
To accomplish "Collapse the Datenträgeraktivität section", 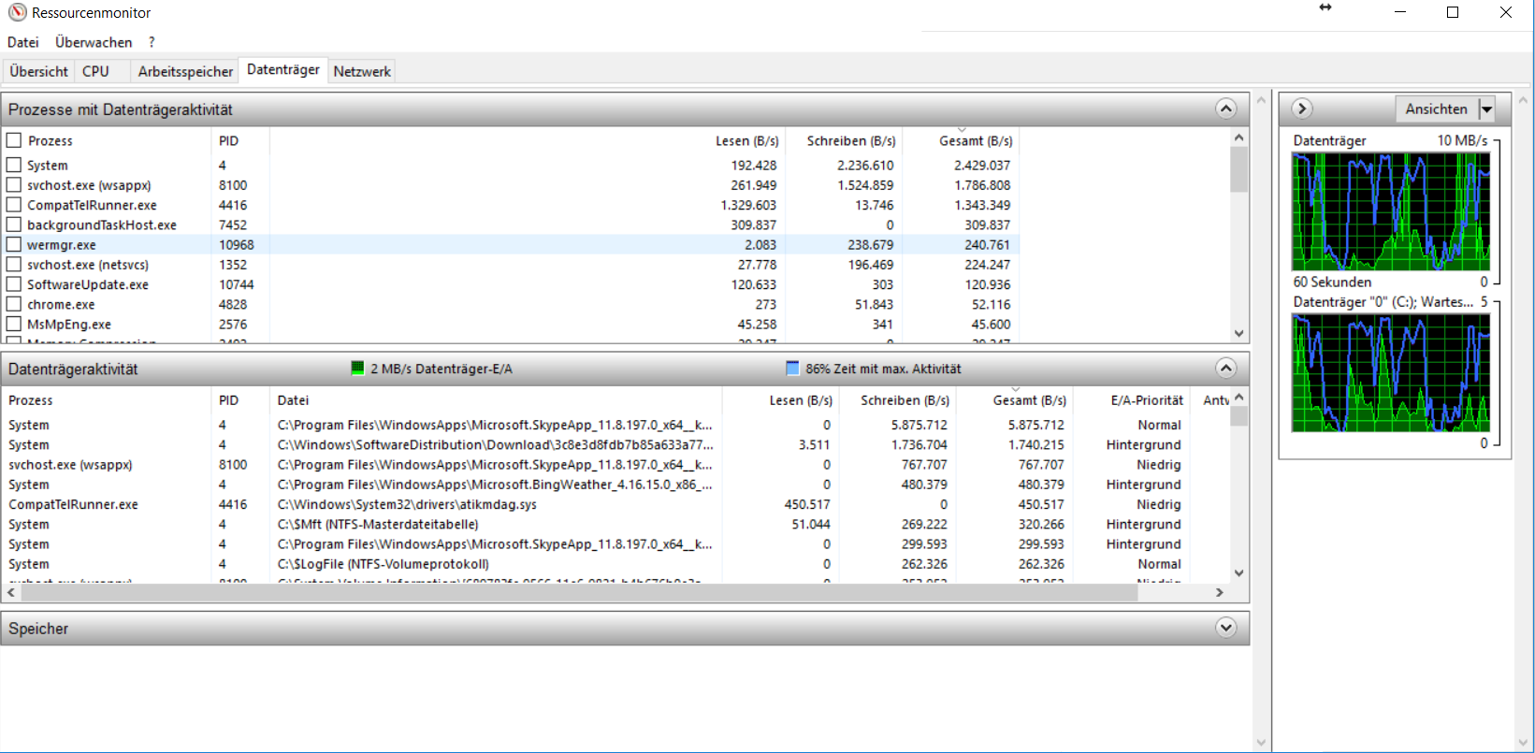I will tap(1225, 369).
